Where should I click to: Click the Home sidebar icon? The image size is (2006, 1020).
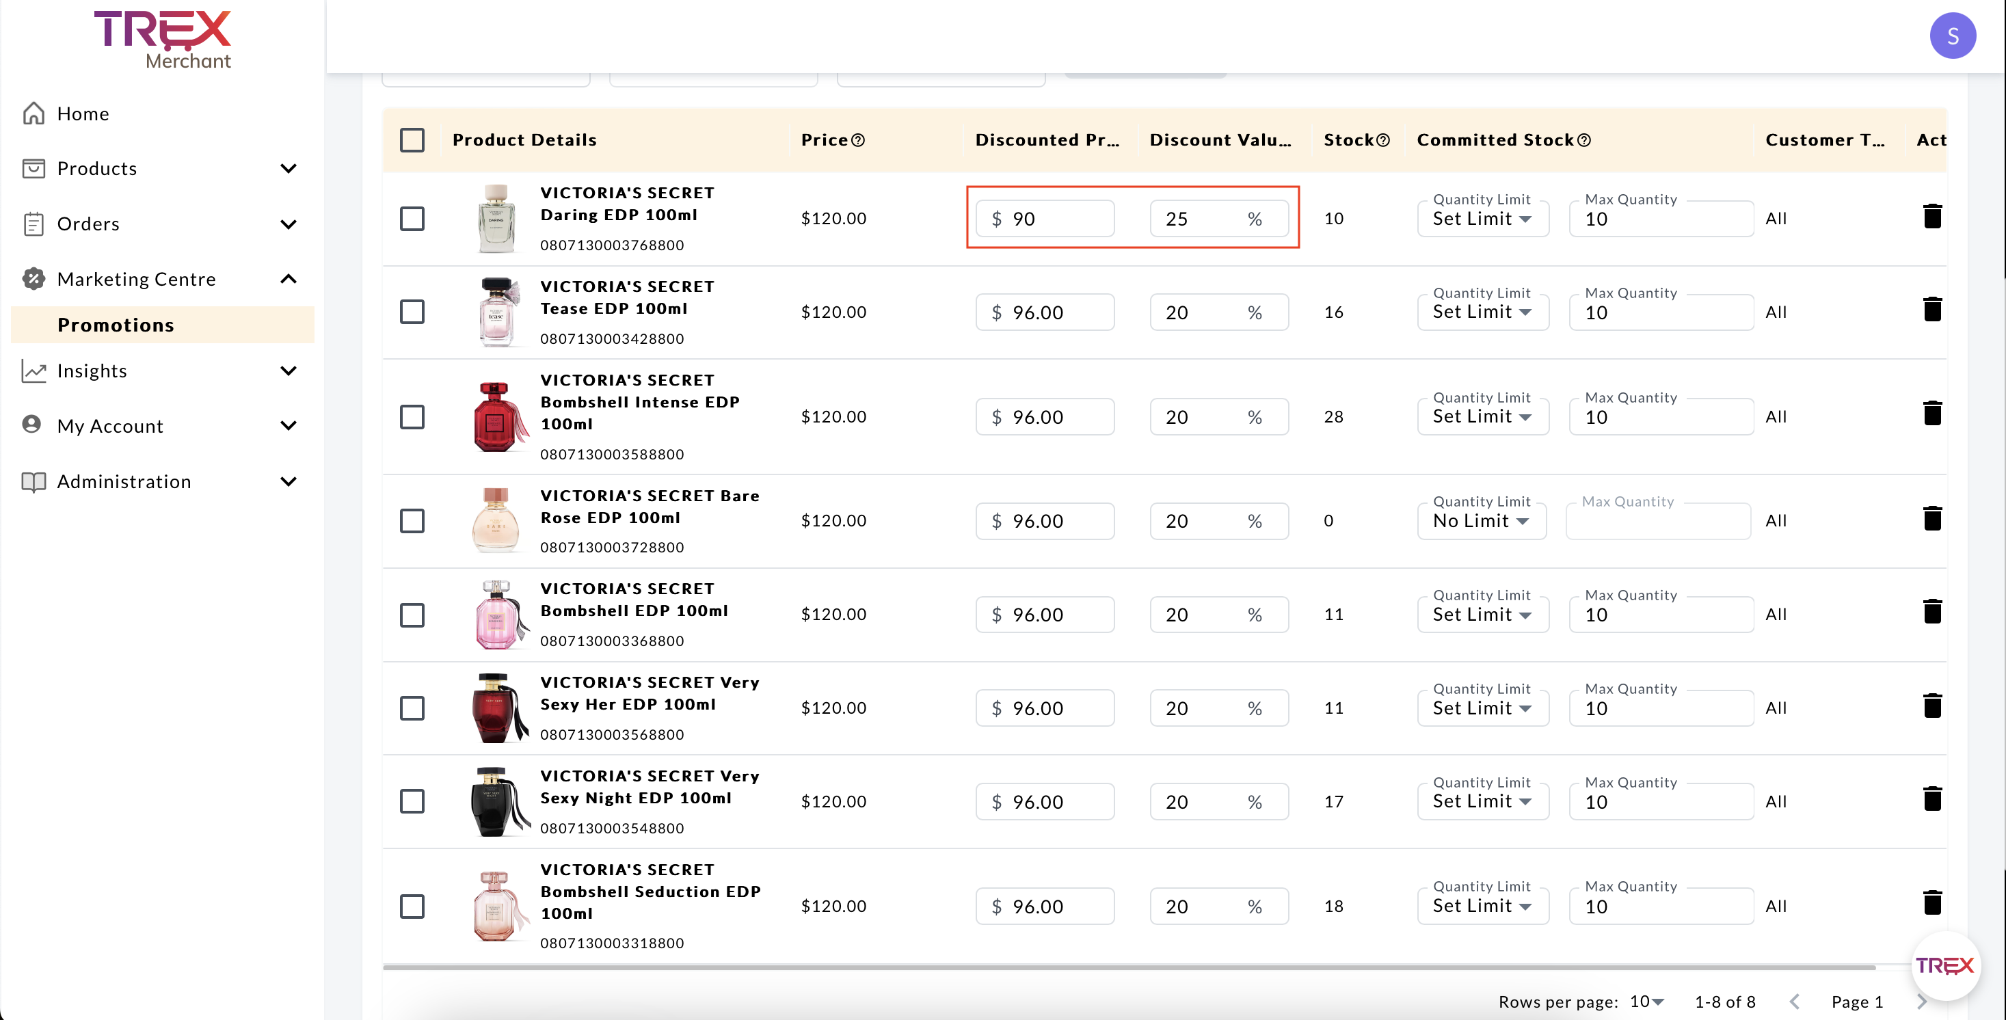[34, 113]
